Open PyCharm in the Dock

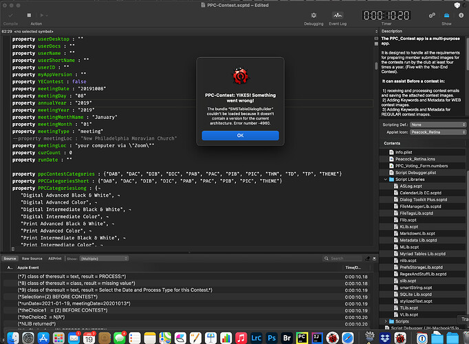click(302, 338)
